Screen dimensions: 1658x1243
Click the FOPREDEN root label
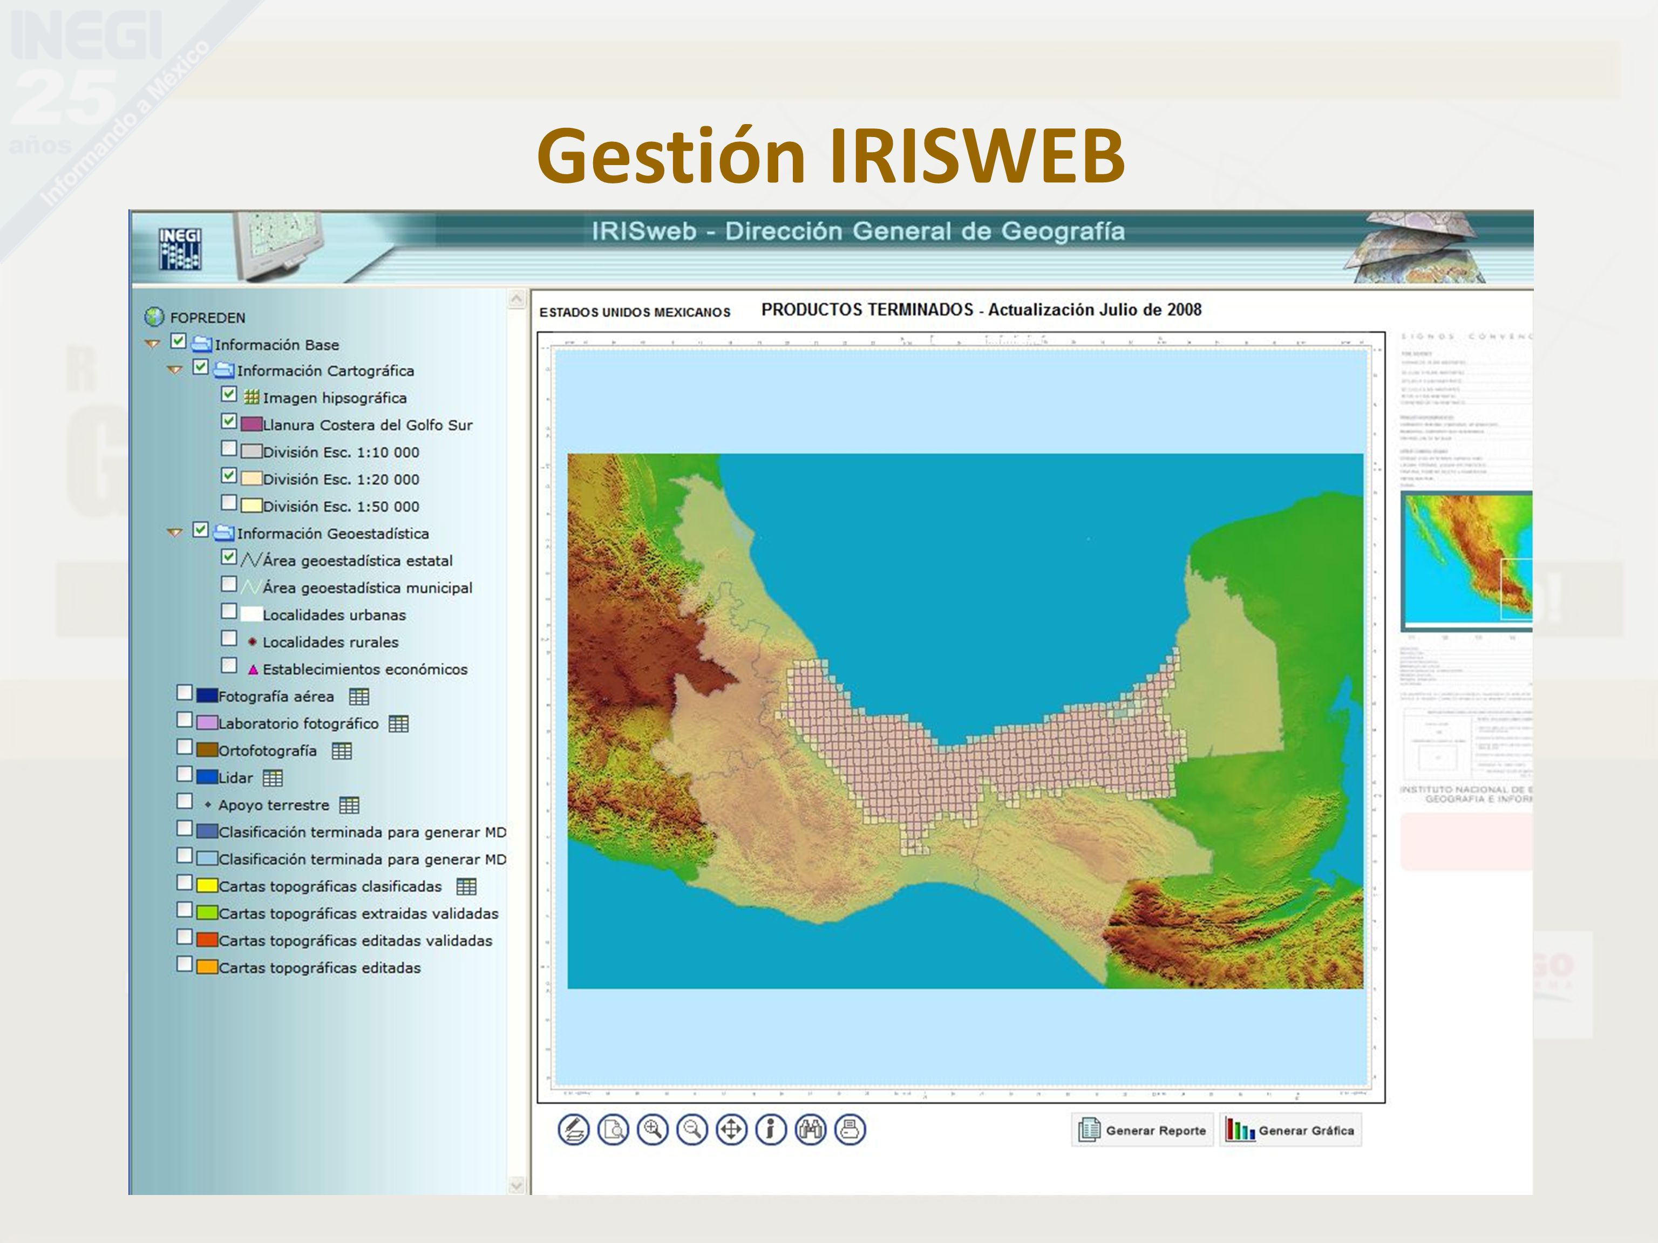(208, 318)
